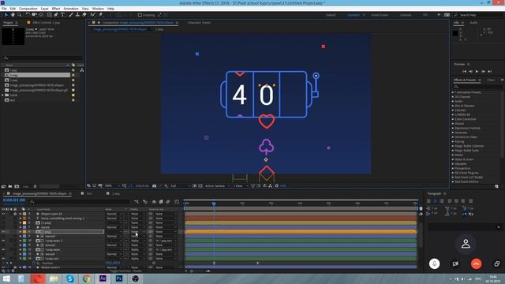Select the Zoom magnifier tool
The height and width of the screenshot is (284, 505).
click(20, 15)
